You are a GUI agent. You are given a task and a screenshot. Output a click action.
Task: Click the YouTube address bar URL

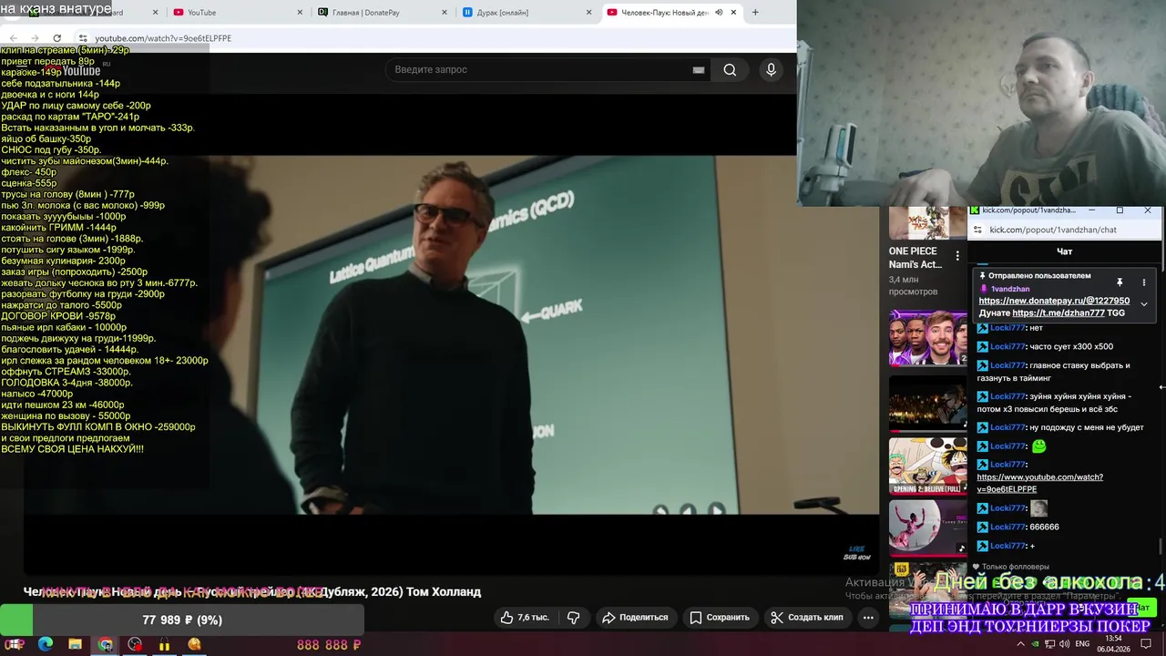(163, 38)
